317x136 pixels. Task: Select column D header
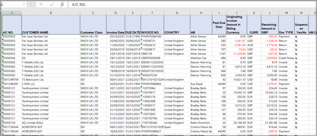[115, 13]
